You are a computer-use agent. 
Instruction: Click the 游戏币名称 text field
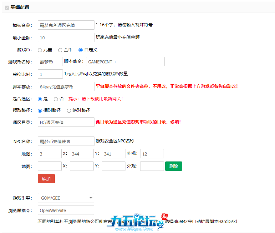pyautogui.click(x=50, y=62)
